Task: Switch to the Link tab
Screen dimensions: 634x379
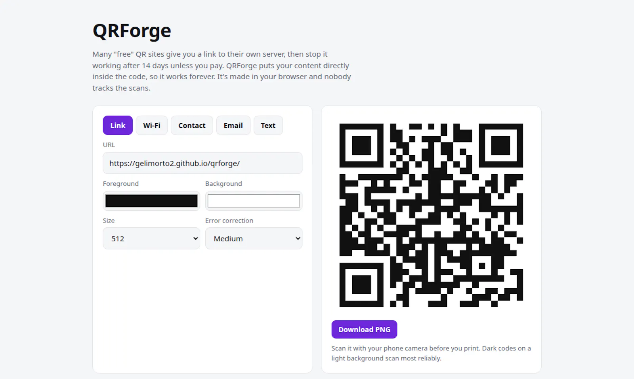Action: point(118,125)
